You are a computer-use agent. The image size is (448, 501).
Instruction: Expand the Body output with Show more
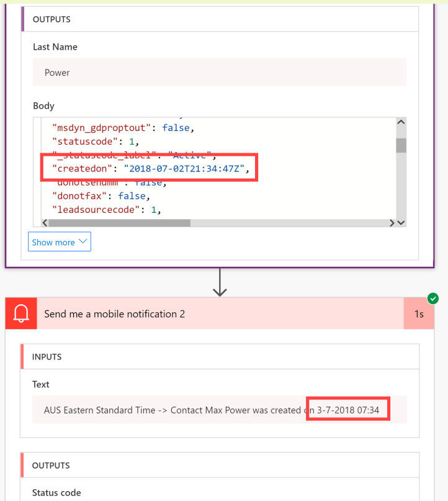tap(60, 242)
